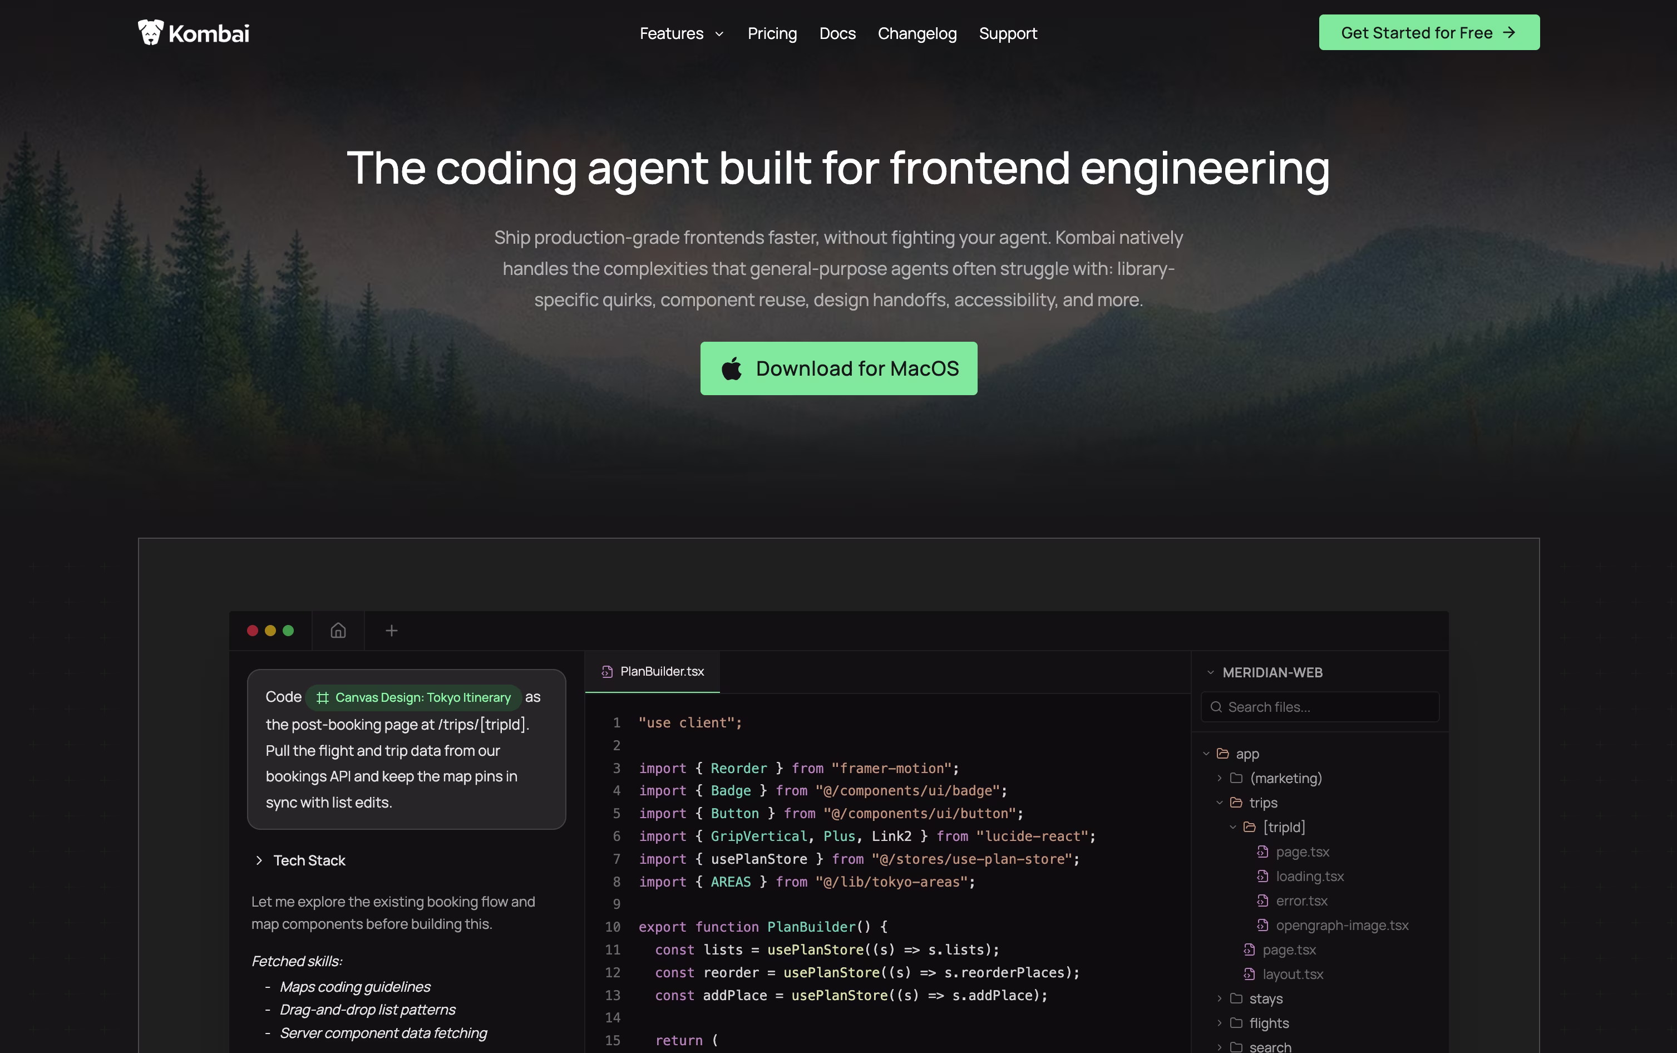Click Download for MacOS button
The height and width of the screenshot is (1053, 1677).
(x=839, y=368)
